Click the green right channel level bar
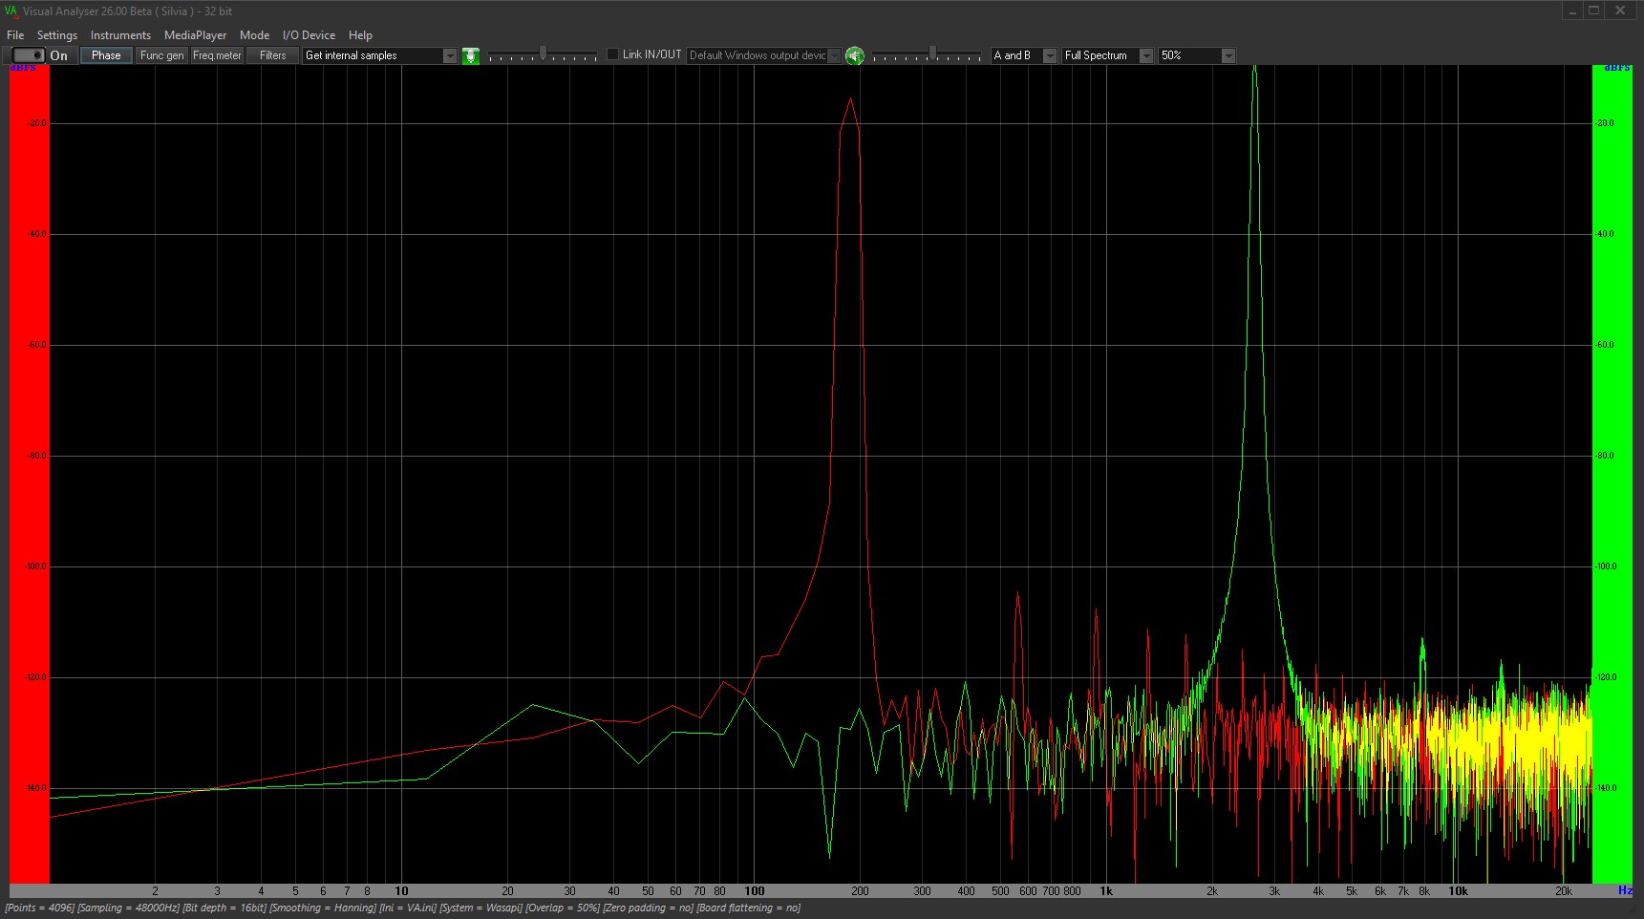Image resolution: width=1644 pixels, height=919 pixels. click(1612, 474)
